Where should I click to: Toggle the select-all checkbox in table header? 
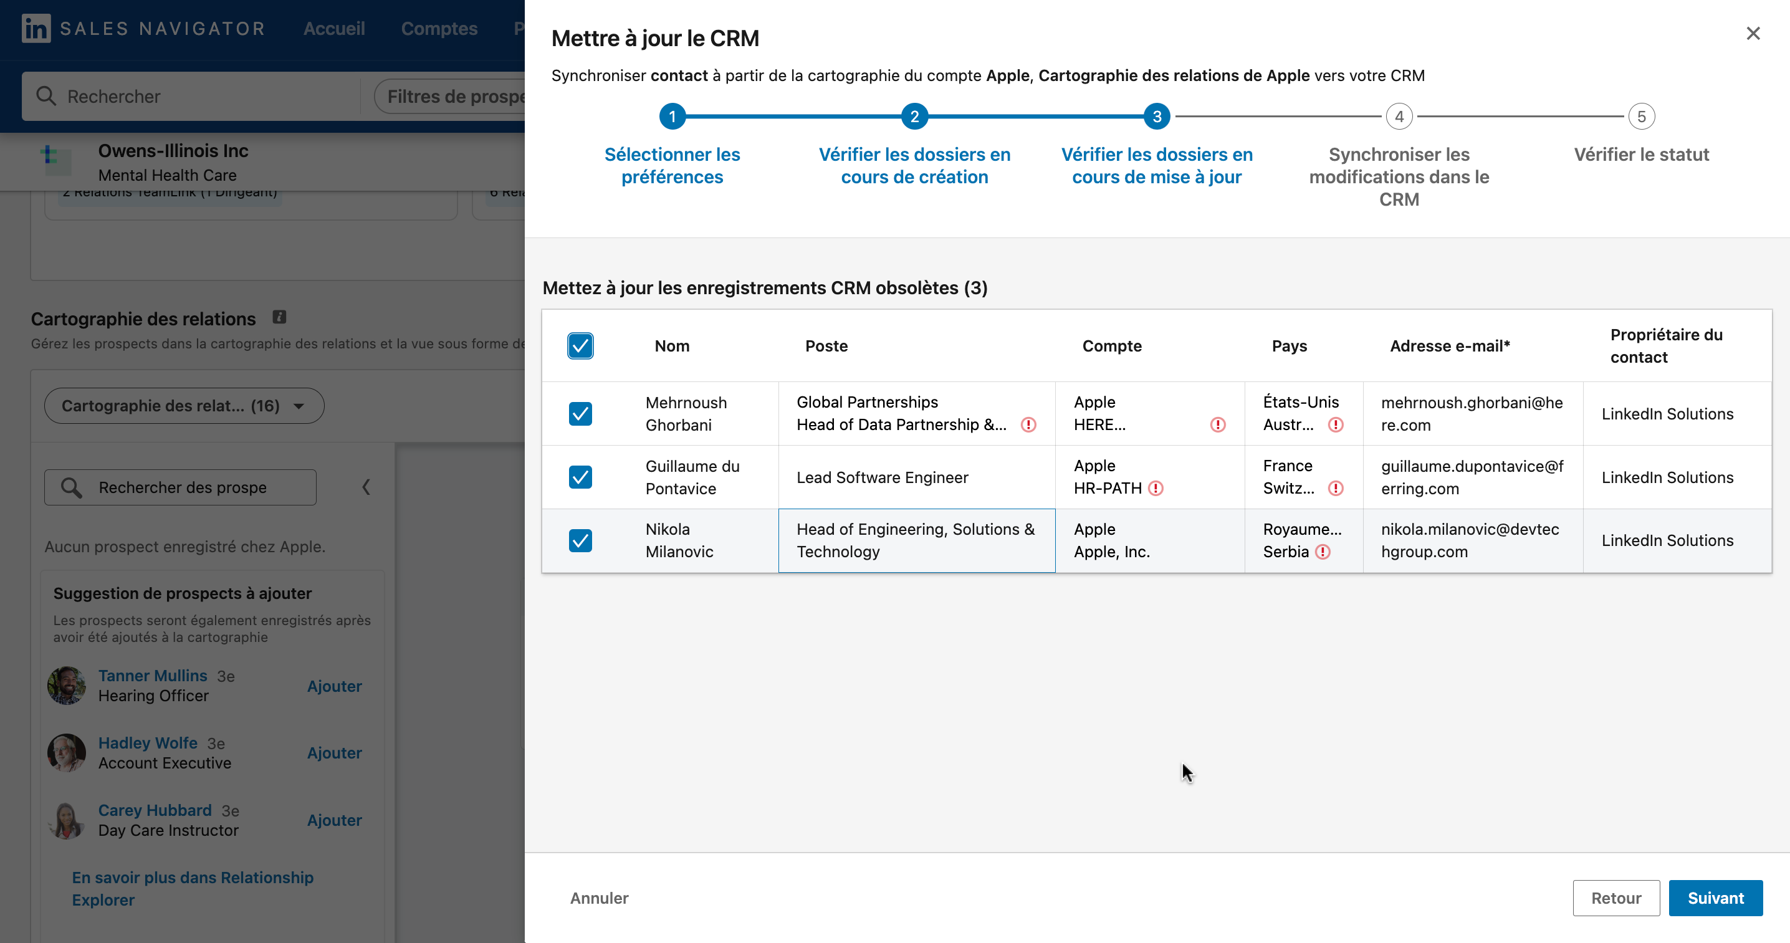[x=580, y=346]
